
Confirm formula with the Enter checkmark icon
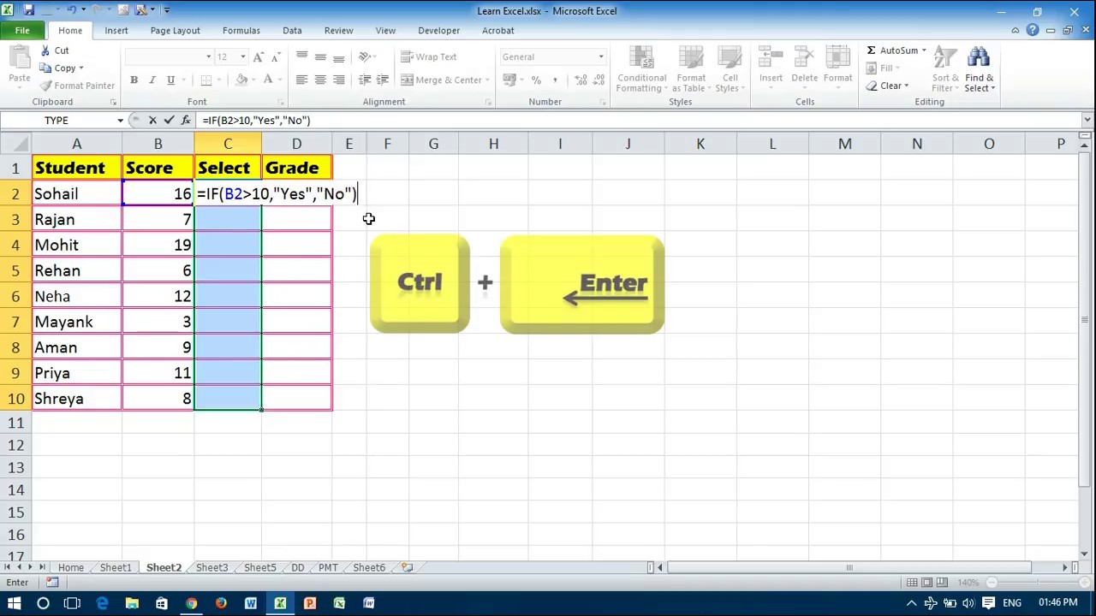(169, 121)
